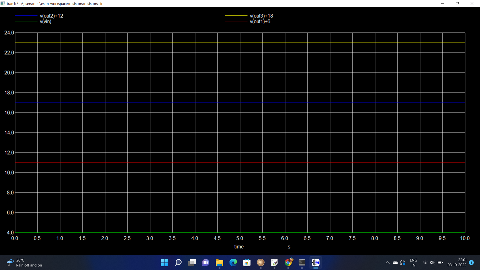Click the 'time' x-axis label

point(239,247)
